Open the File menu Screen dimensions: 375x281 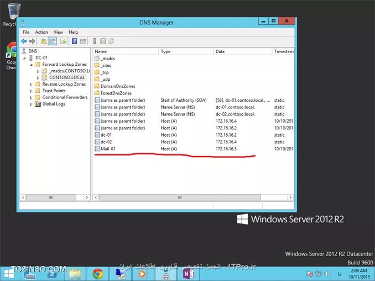[26, 32]
